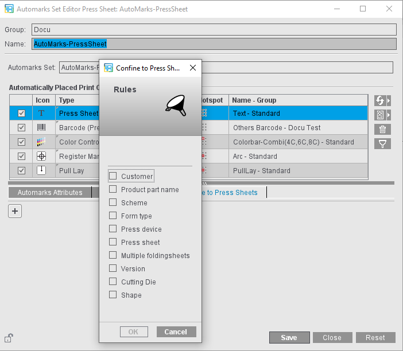Open the refresh marks dropdown arrow button
Screen dimensions: 403x351
(382, 100)
